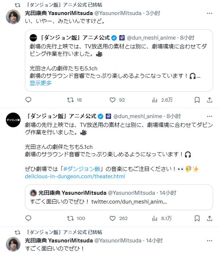Reply to the first Mitsuda post
Viewport: 219px width, 256px height.
[x=28, y=100]
